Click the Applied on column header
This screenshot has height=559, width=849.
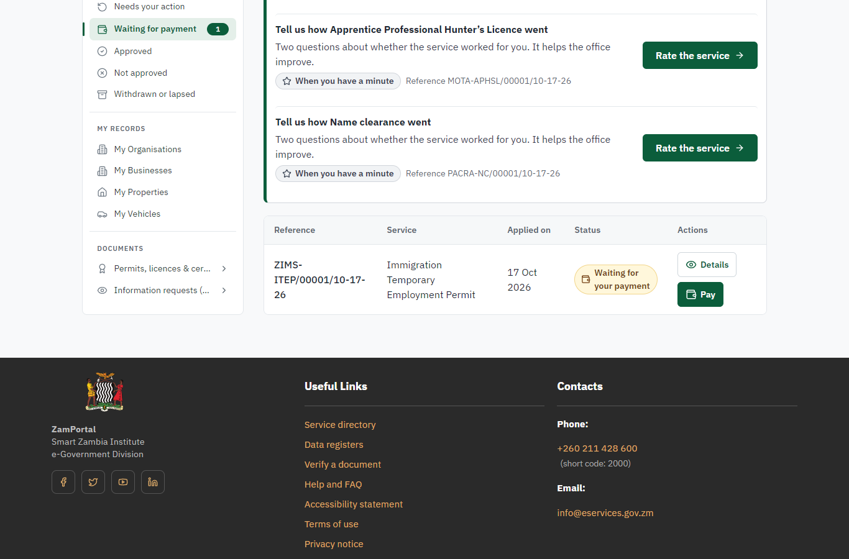point(529,230)
